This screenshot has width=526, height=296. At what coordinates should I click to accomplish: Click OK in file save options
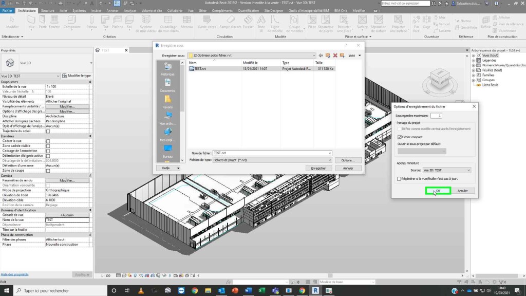438,191
